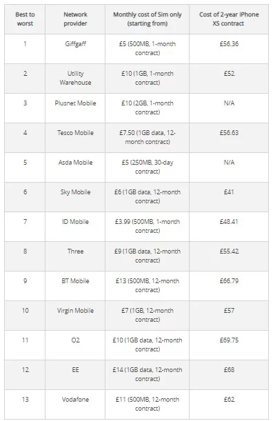Click the 'Network provider' column header

click(75, 19)
